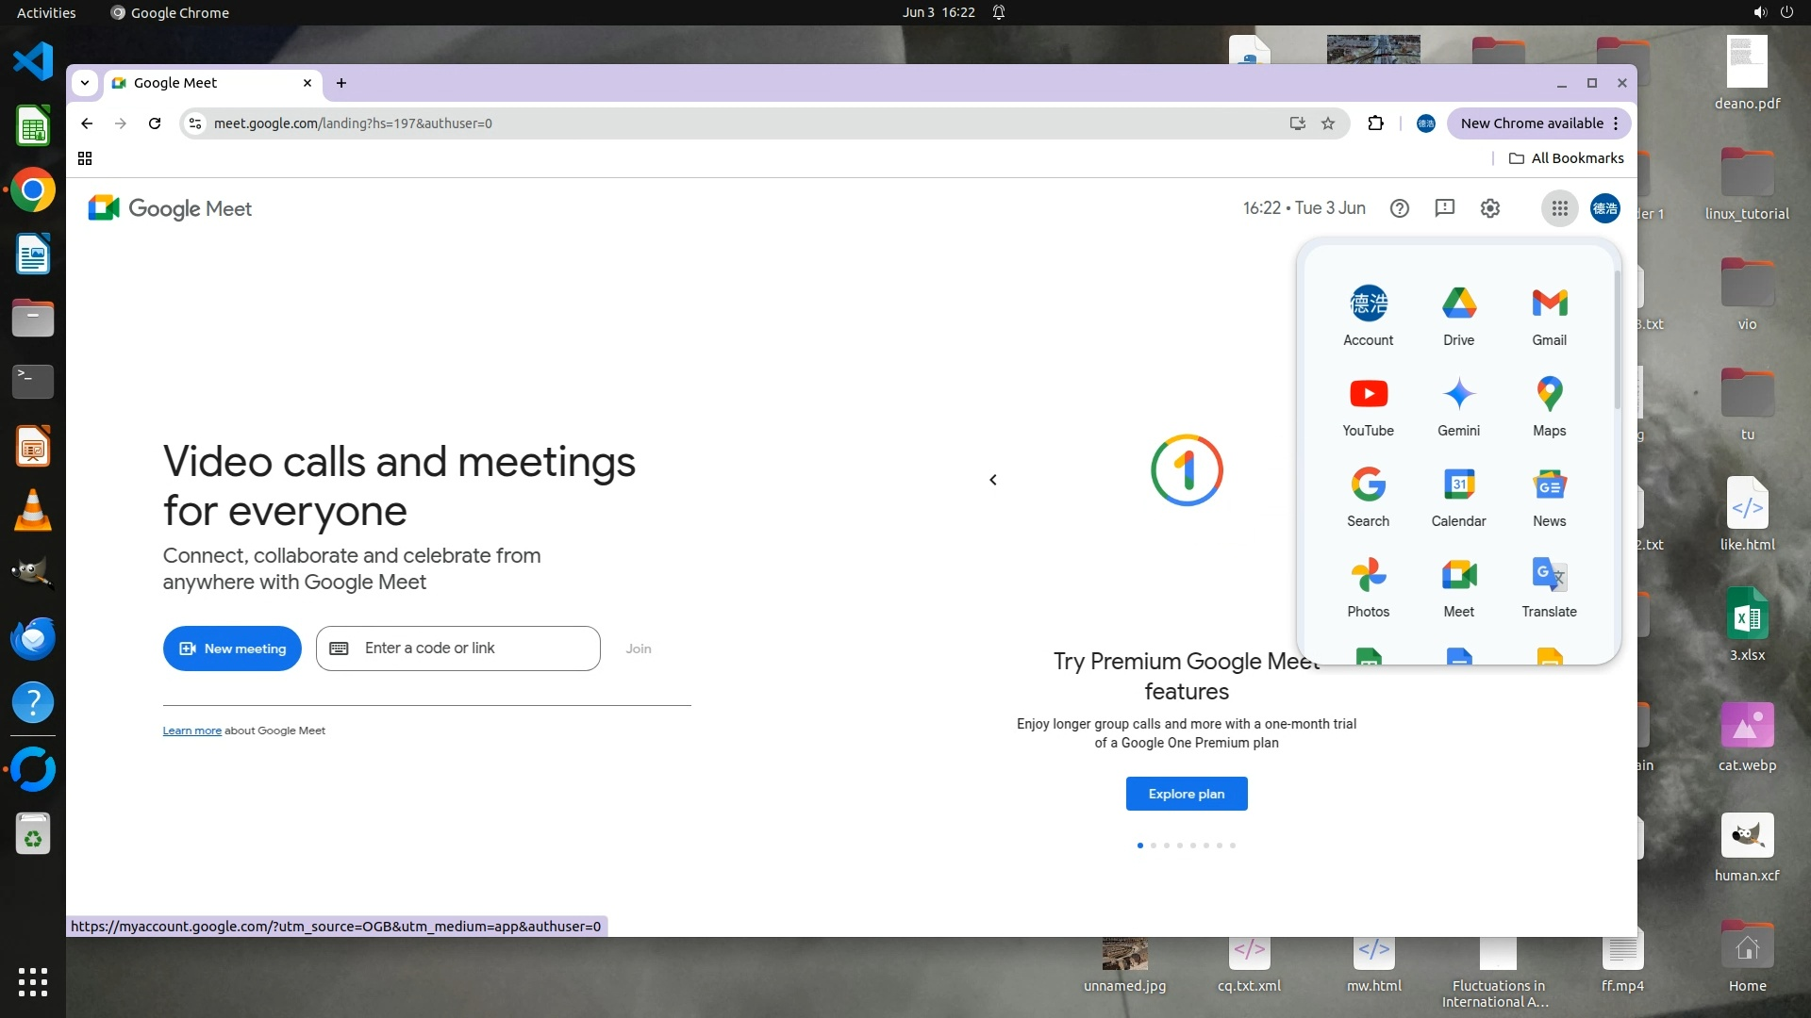Open Gmail from the apps grid
This screenshot has width=1811, height=1018.
click(1549, 315)
